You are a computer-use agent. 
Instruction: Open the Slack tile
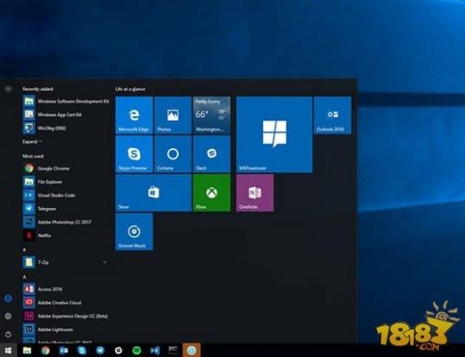click(212, 154)
